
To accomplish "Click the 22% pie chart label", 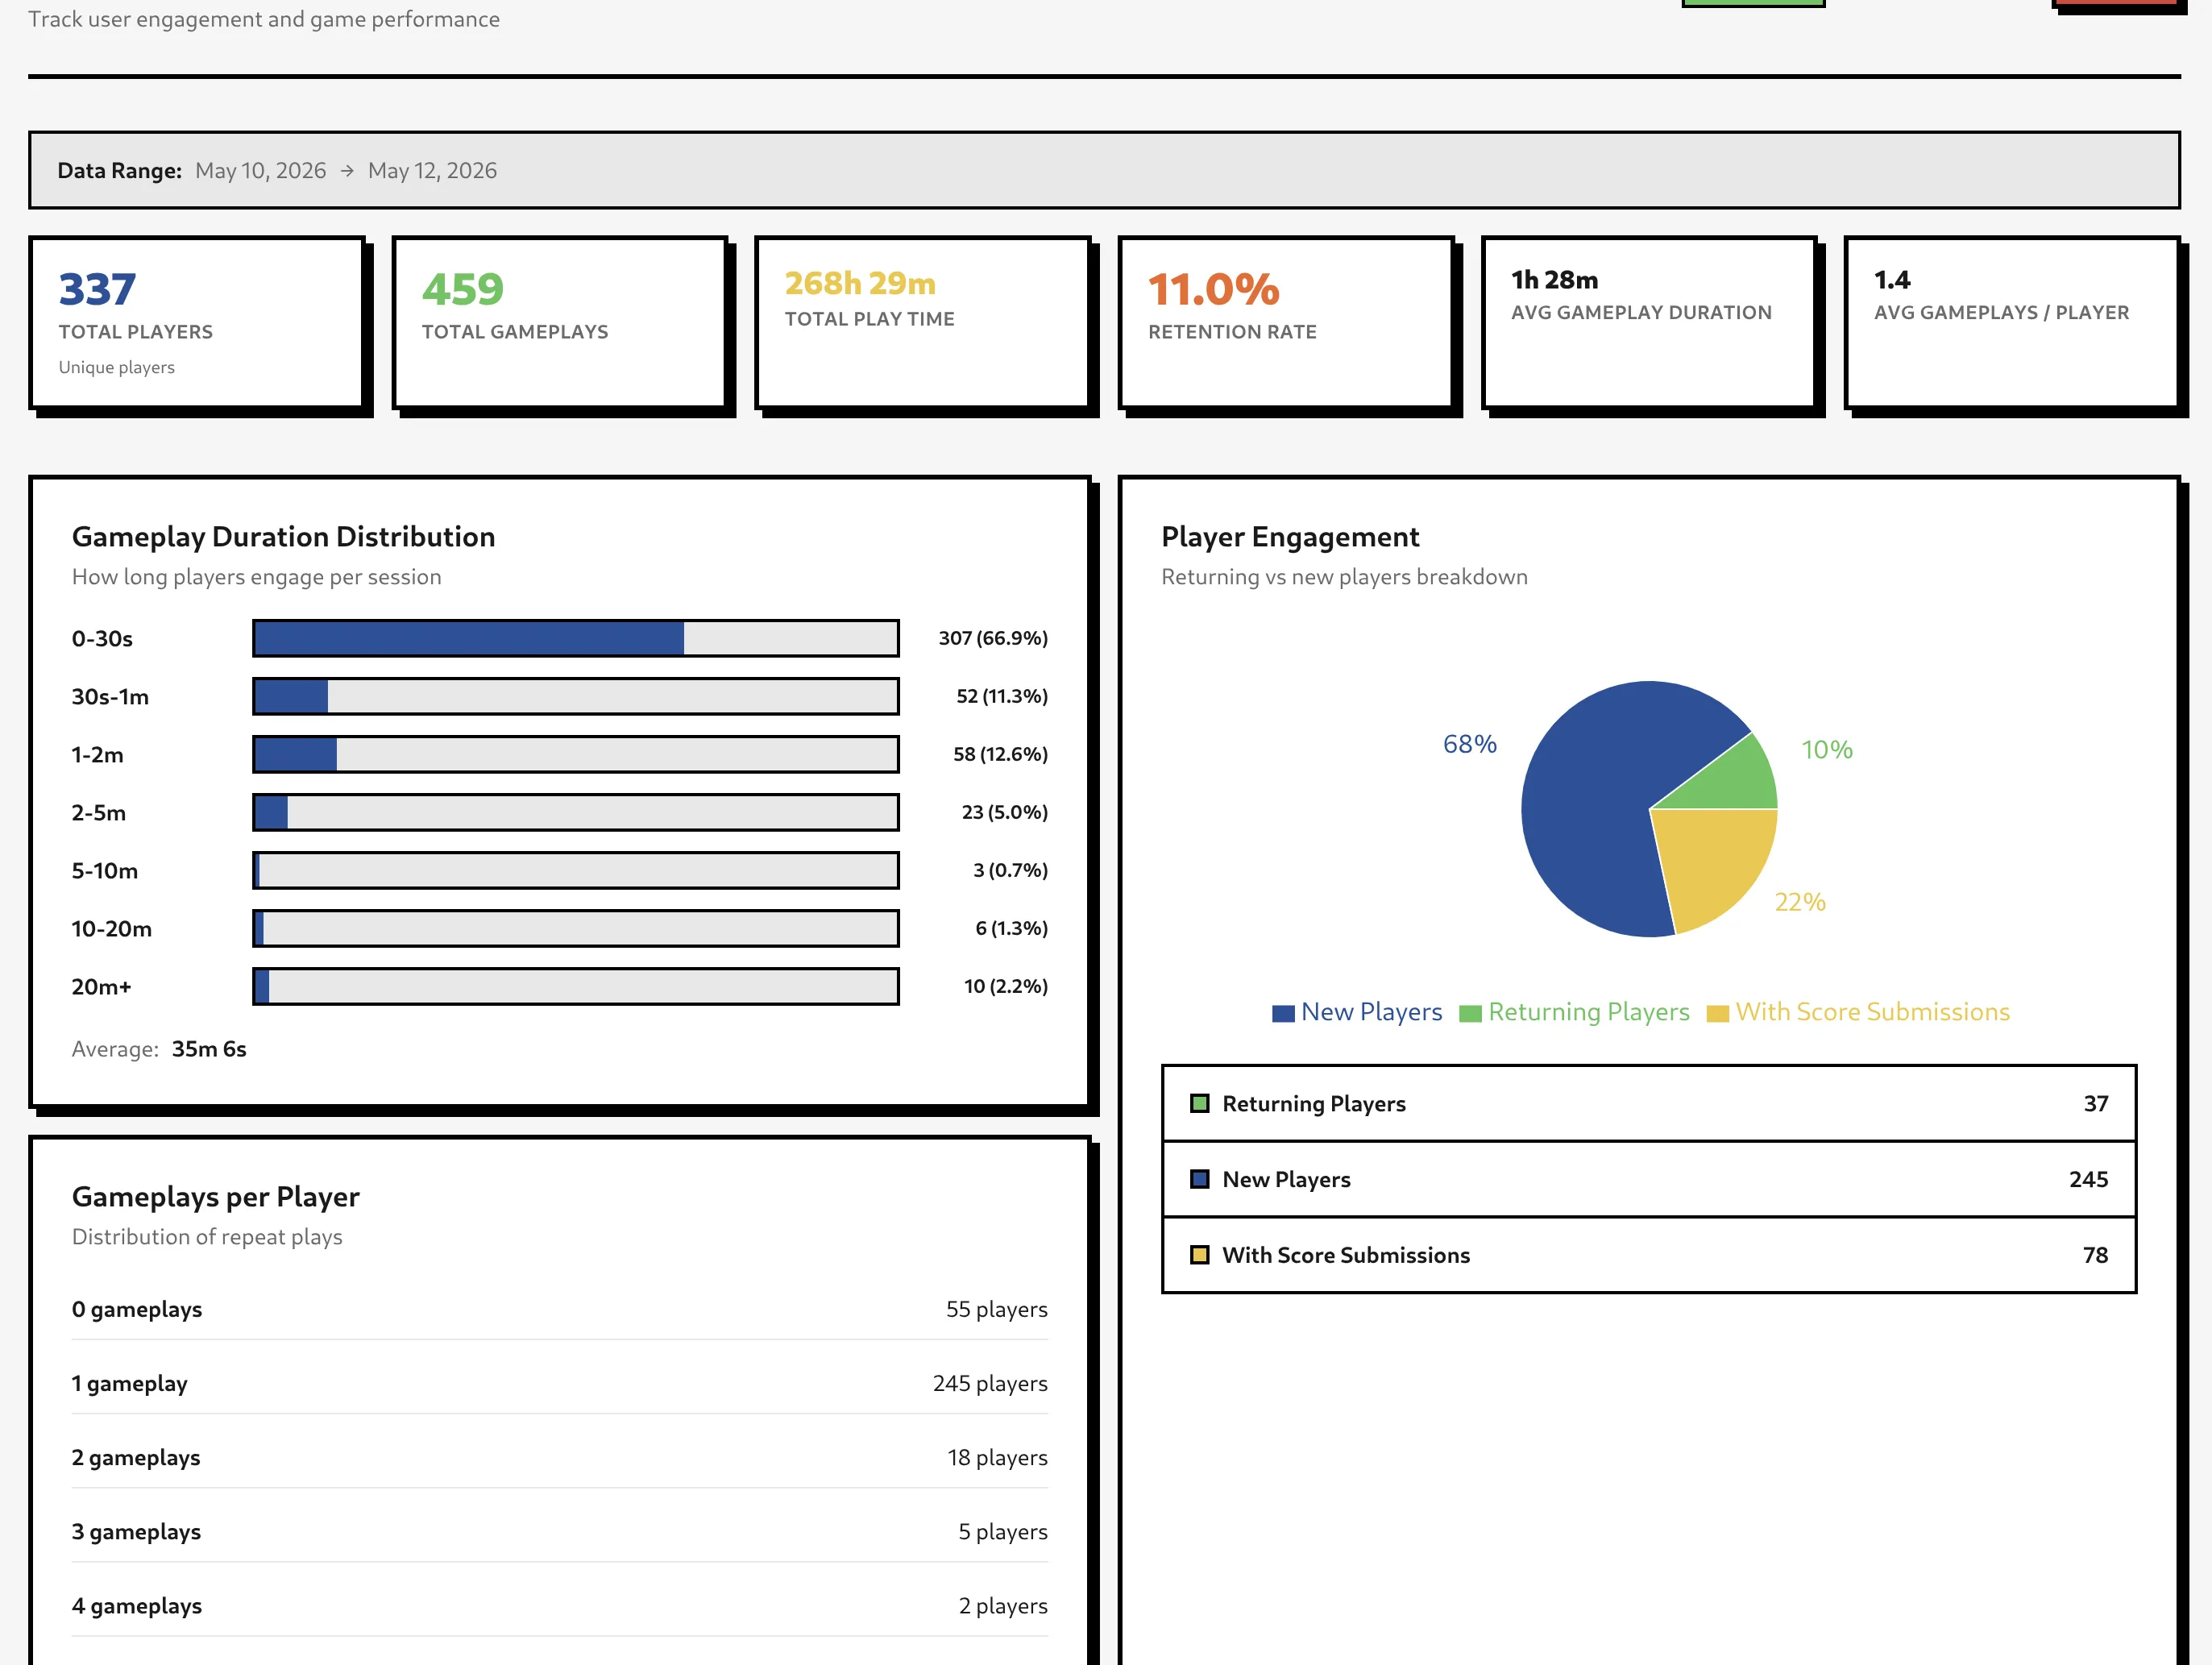I will pyautogui.click(x=1800, y=902).
